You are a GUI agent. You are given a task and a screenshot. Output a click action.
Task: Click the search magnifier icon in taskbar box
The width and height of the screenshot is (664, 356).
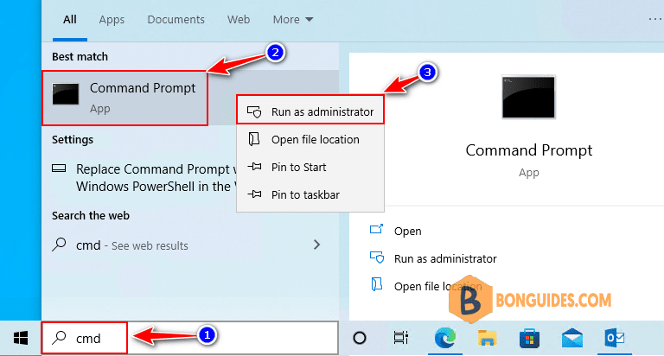(x=59, y=338)
